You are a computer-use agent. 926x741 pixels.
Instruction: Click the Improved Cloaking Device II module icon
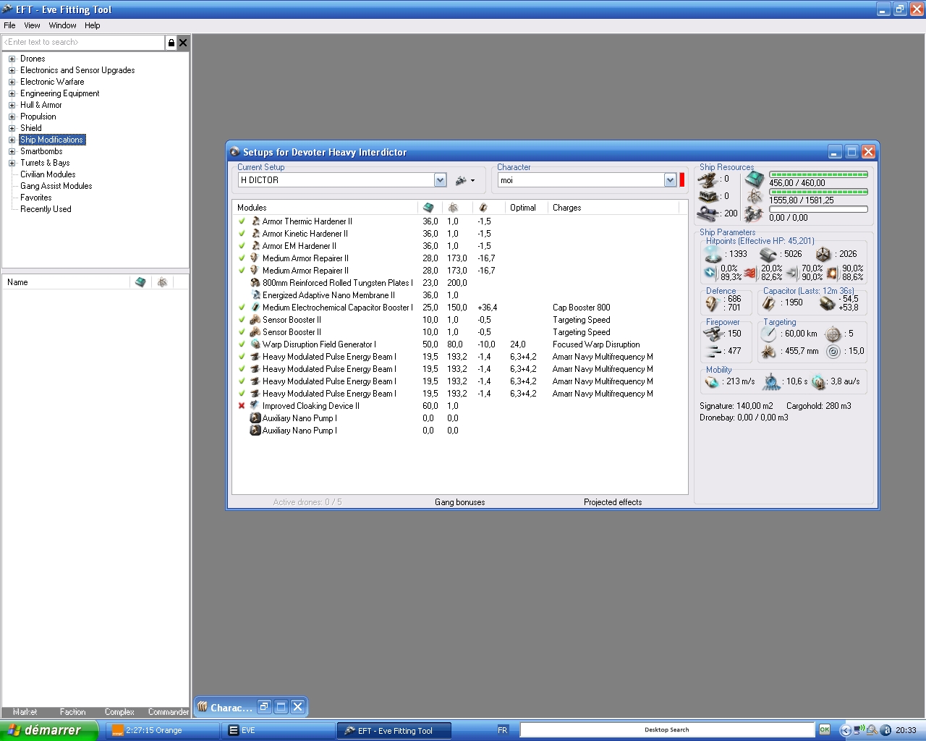point(255,406)
